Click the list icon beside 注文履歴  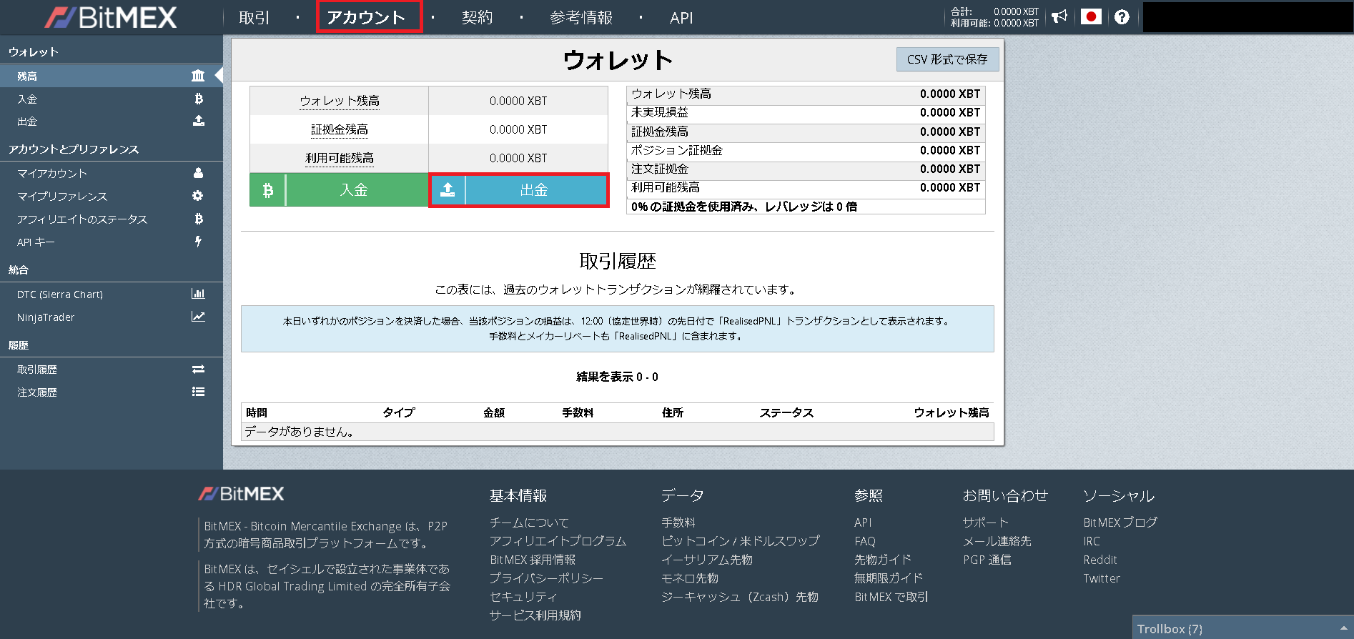click(x=198, y=392)
